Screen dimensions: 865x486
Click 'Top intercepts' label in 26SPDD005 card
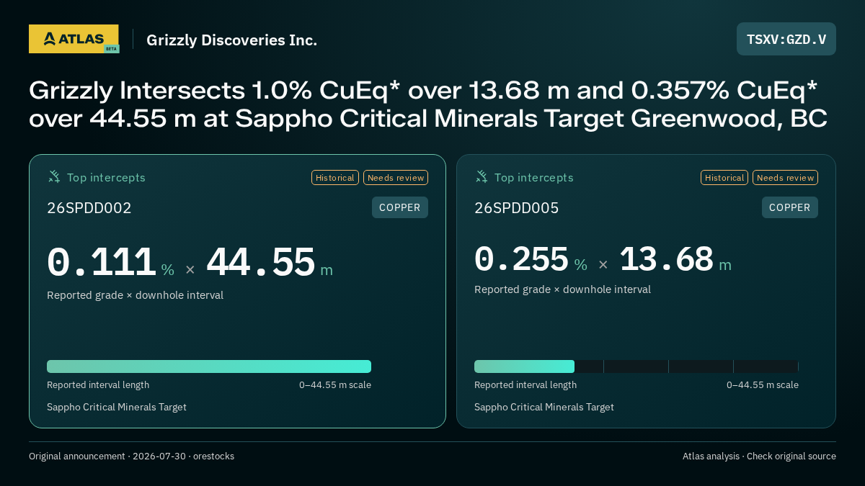(534, 177)
